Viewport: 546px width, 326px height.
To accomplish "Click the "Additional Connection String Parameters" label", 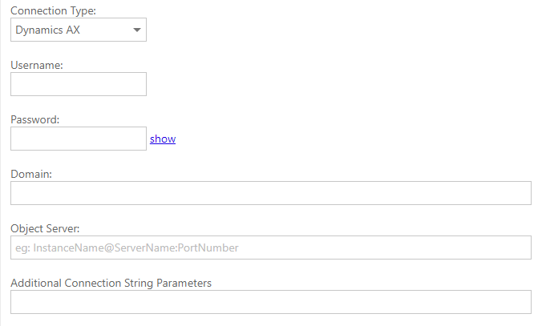I will [111, 283].
